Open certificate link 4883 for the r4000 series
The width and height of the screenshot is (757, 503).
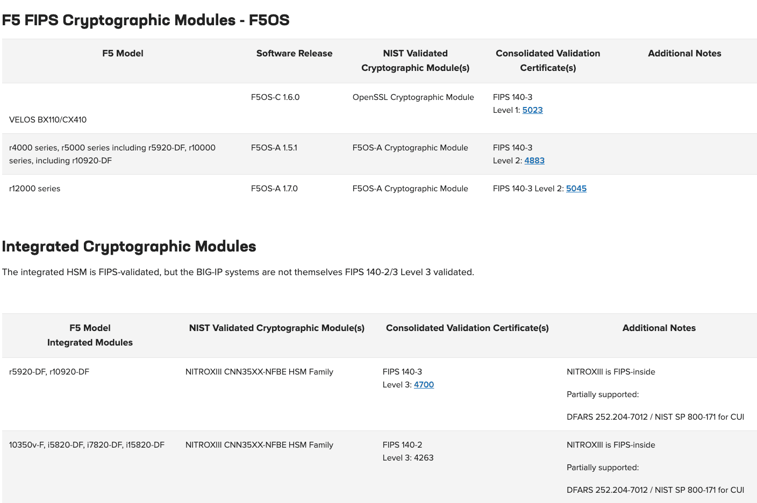coord(534,160)
